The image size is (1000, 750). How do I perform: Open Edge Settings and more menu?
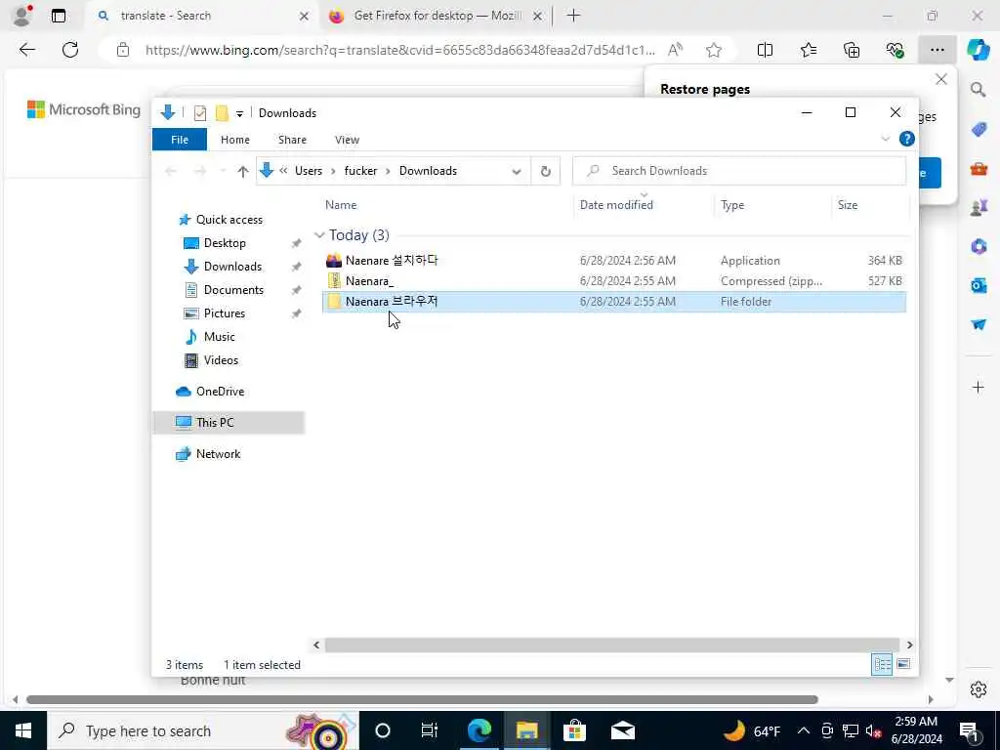[937, 50]
